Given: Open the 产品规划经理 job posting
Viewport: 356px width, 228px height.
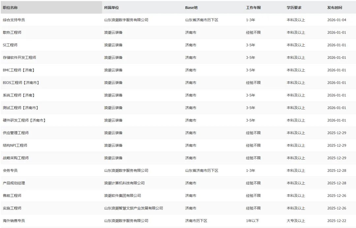Looking at the screenshot, I should pyautogui.click(x=14, y=183).
